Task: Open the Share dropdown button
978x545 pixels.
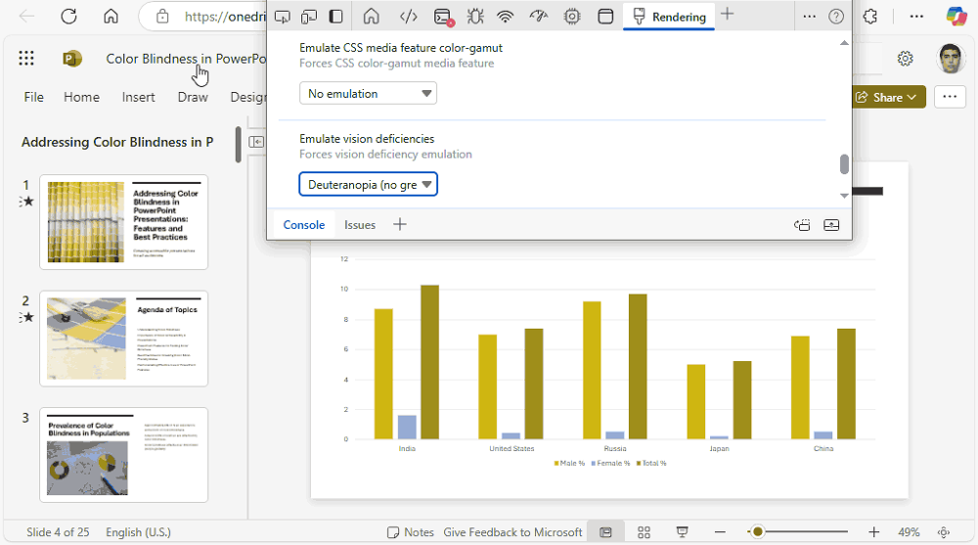Action: (886, 97)
